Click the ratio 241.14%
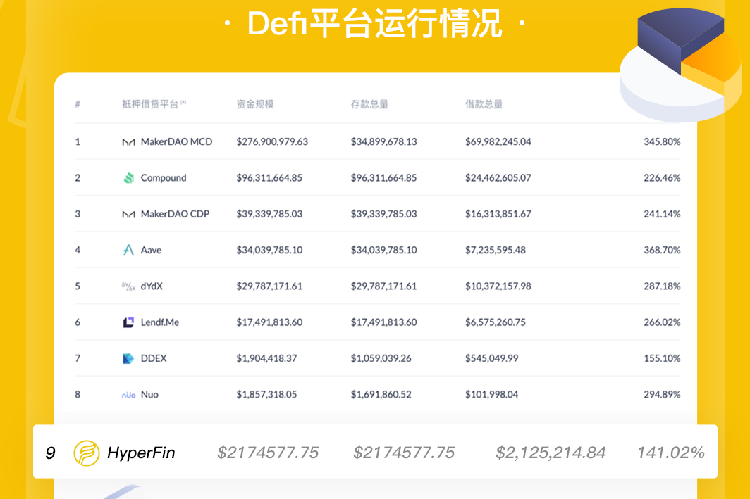This screenshot has height=499, width=750. pos(662,214)
